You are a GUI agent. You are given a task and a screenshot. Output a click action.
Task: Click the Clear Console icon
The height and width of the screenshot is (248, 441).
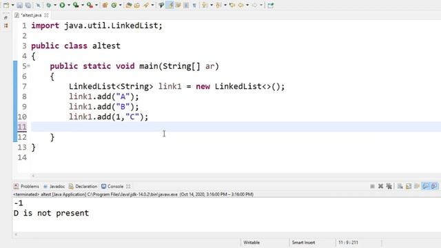coord(400,186)
